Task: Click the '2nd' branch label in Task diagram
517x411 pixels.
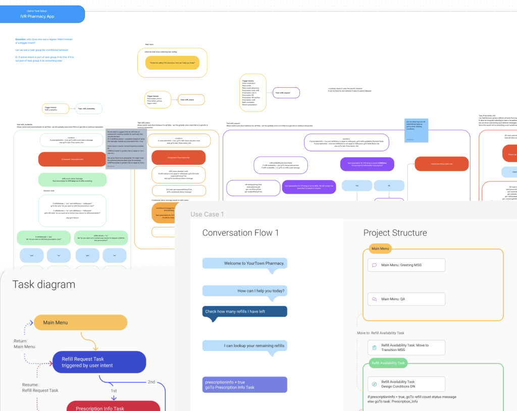Action: [151, 382]
